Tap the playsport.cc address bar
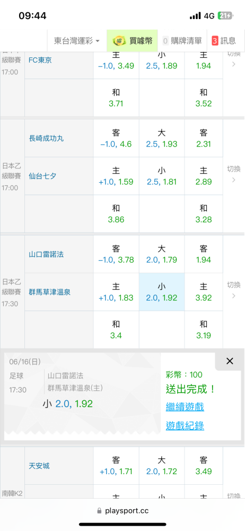The image size is (245, 531). pos(122,510)
